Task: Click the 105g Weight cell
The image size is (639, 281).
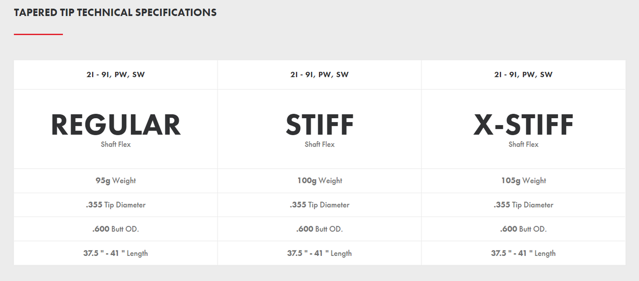Action: click(524, 180)
